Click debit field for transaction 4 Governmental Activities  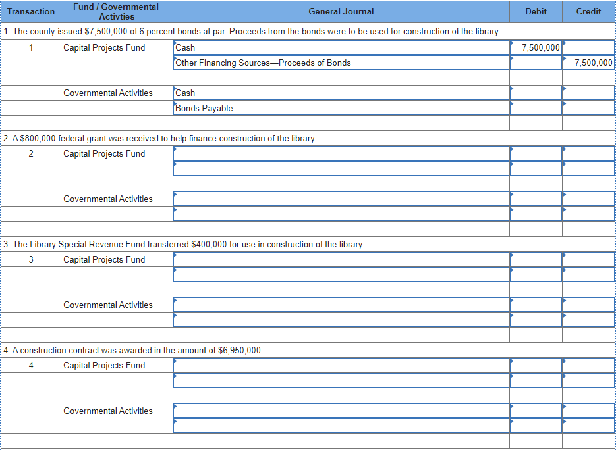click(536, 411)
